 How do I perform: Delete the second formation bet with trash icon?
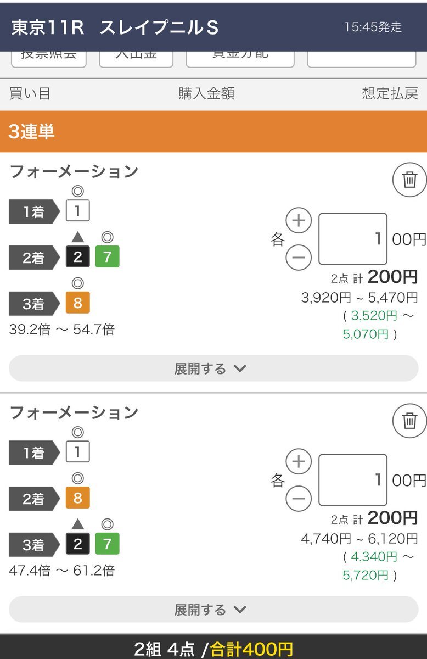click(410, 421)
